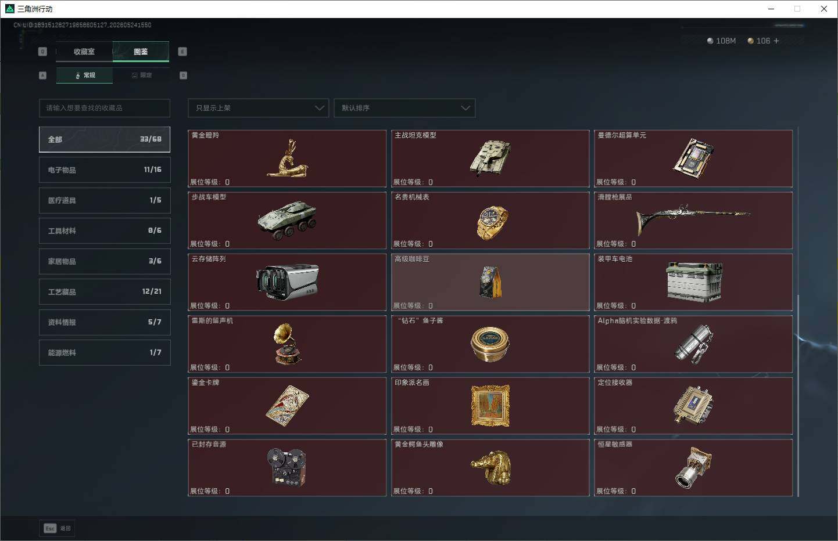Expand the 默认排序 sort dropdown
This screenshot has width=838, height=541.
404,108
